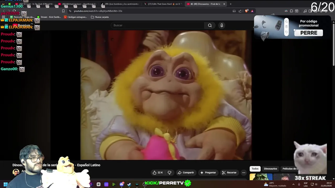Dislike the video using thumbs-down icon
335x188 pixels.
pos(170,173)
